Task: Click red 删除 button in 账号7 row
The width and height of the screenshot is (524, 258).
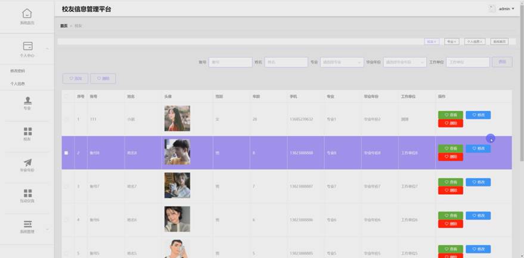Action: point(451,191)
